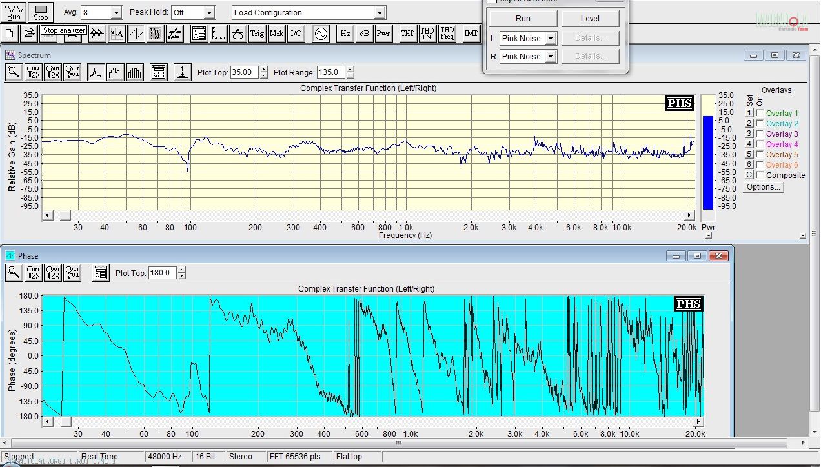The width and height of the screenshot is (821, 467).
Task: Open the THD distortion utility
Action: coord(408,34)
